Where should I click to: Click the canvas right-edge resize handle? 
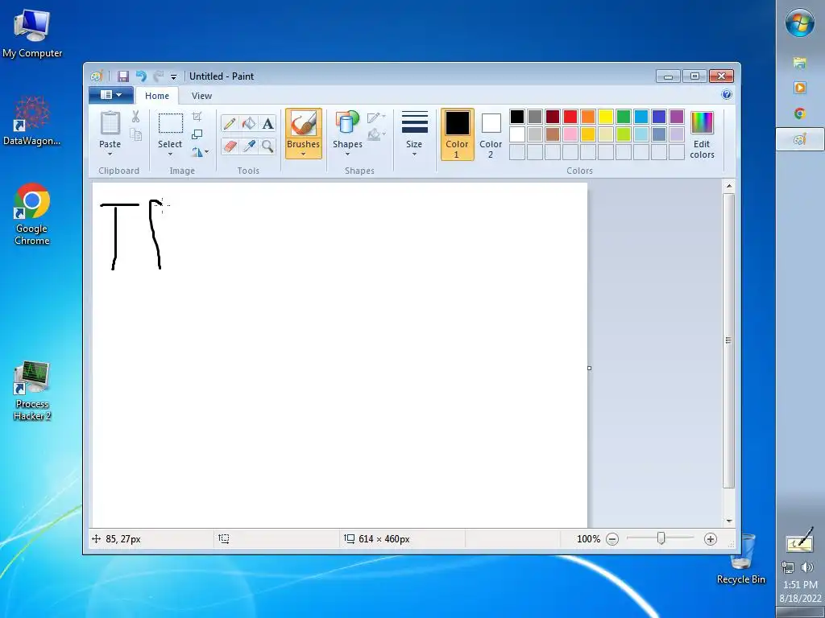[x=589, y=368]
